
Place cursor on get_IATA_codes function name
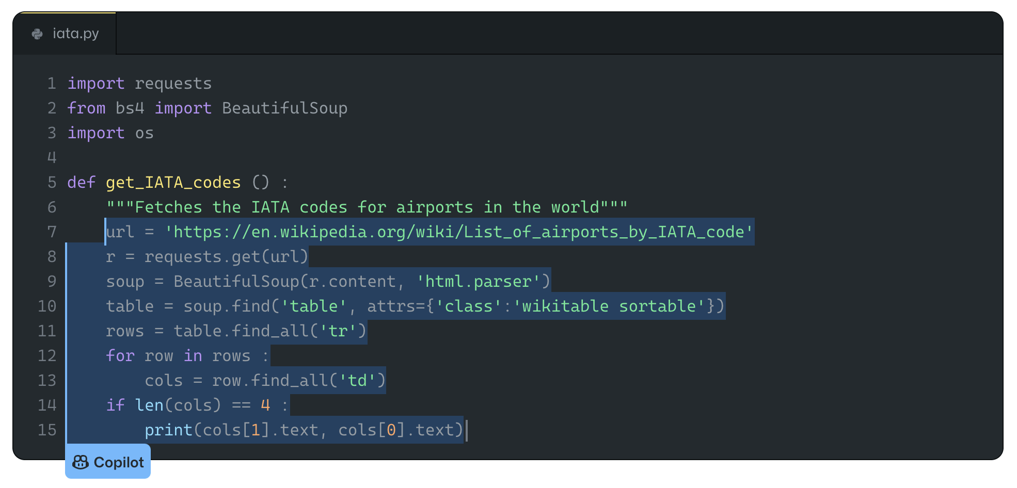click(173, 183)
